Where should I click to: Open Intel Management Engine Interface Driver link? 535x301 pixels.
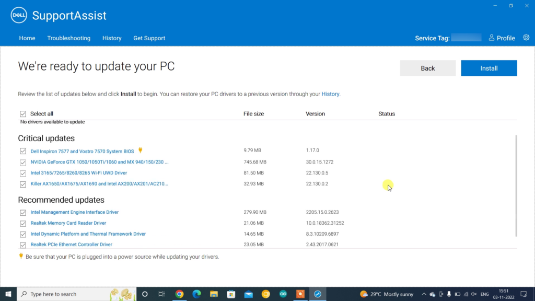(x=74, y=212)
